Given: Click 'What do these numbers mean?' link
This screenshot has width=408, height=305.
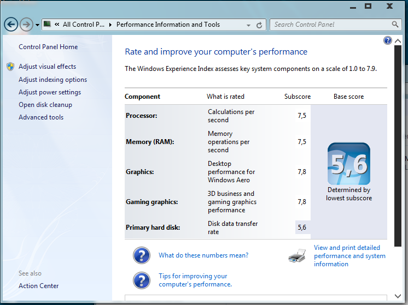Looking at the screenshot, I should 203,255.
